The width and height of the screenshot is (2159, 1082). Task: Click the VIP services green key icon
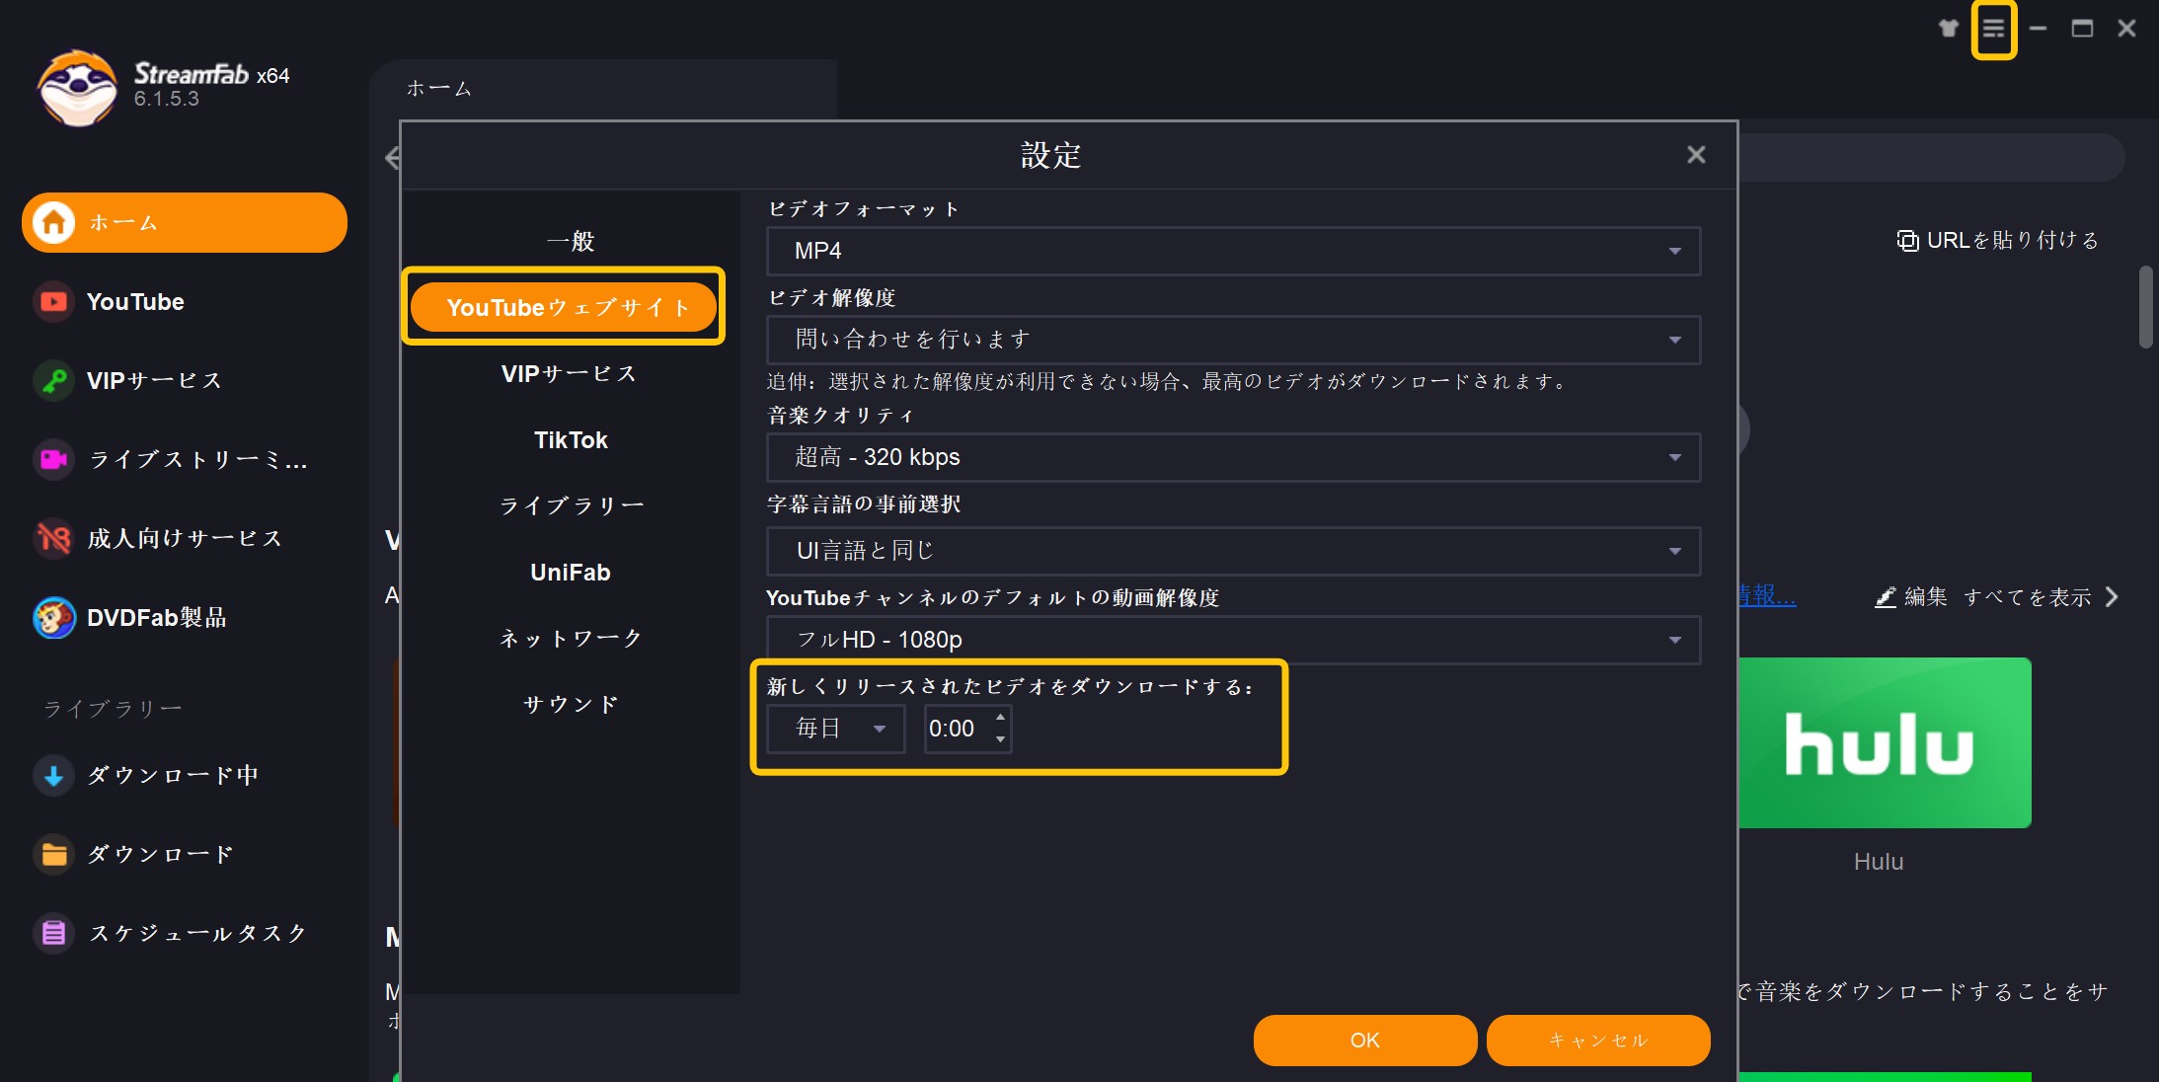click(x=54, y=380)
